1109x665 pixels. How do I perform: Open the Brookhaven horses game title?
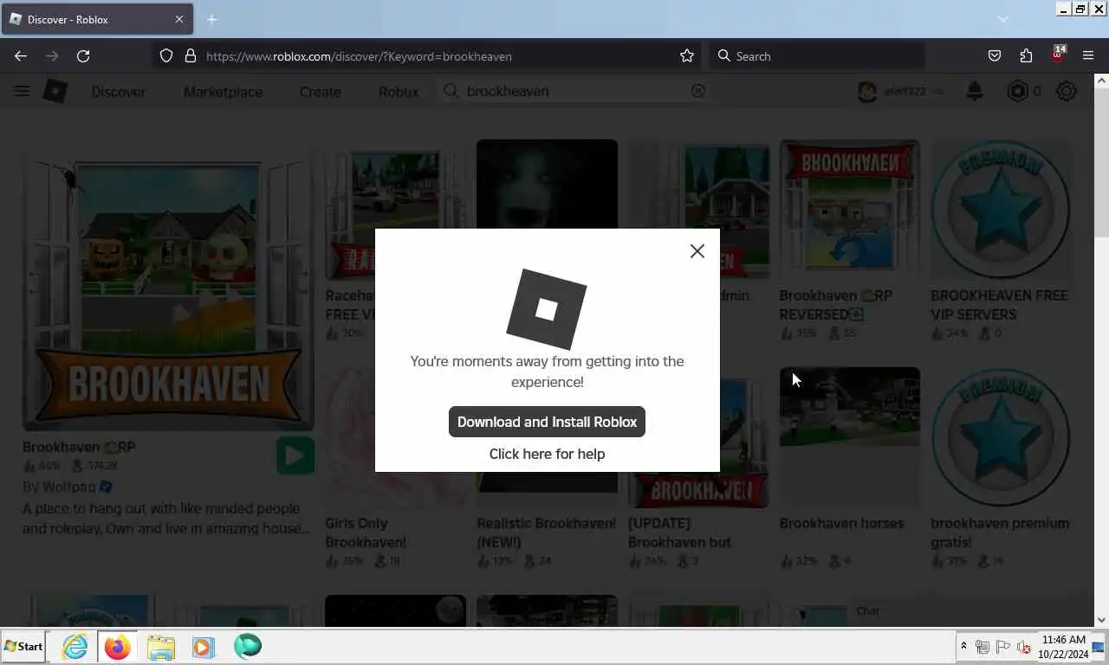pos(841,523)
